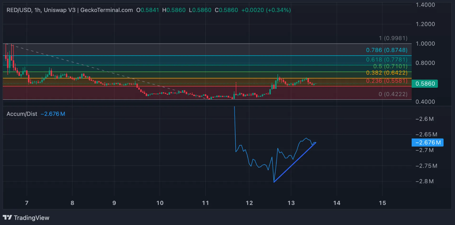Click the Fibonacci label 0.236 (0.5581)
The width and height of the screenshot is (455, 225).
(x=387, y=81)
